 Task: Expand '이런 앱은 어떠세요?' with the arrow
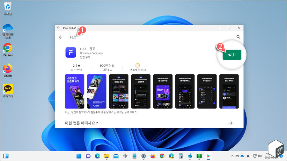231,123
